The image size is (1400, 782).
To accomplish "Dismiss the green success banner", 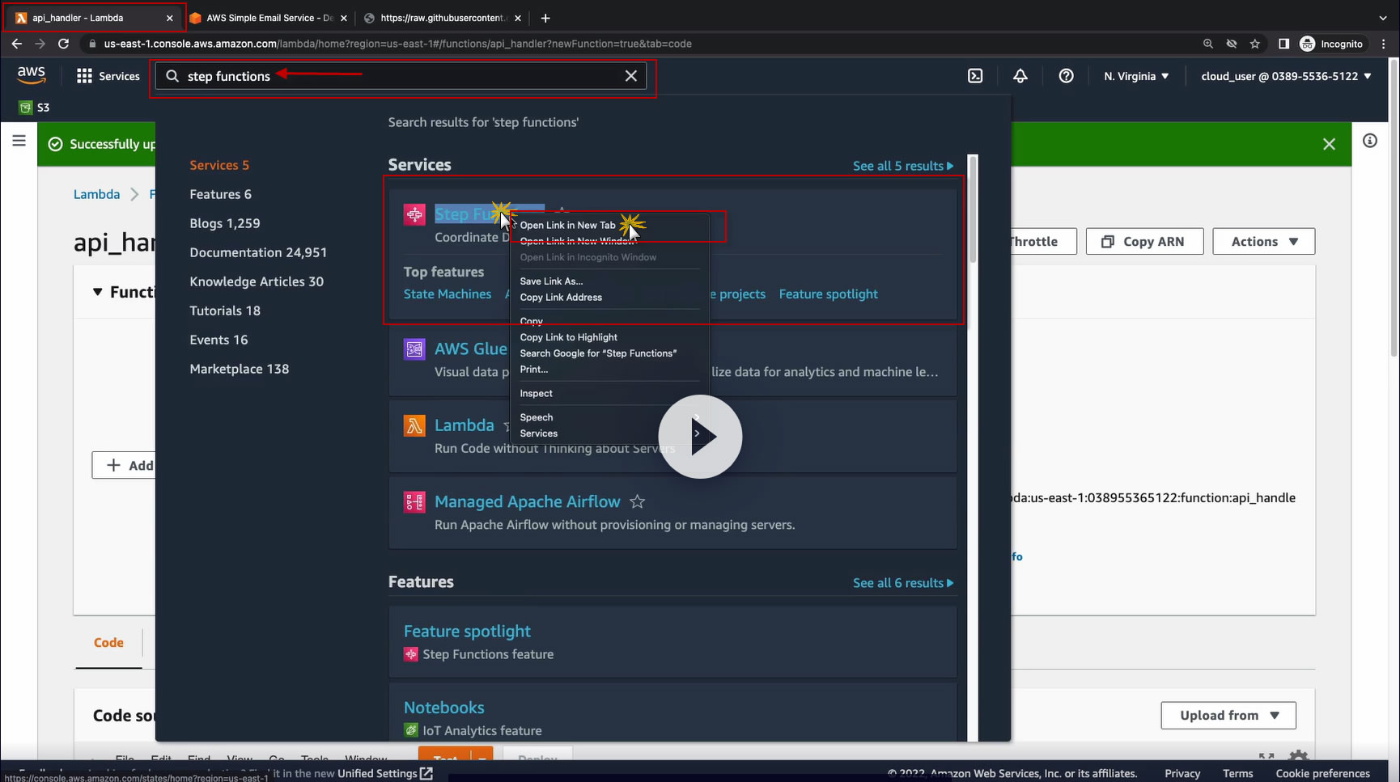I will (1329, 144).
